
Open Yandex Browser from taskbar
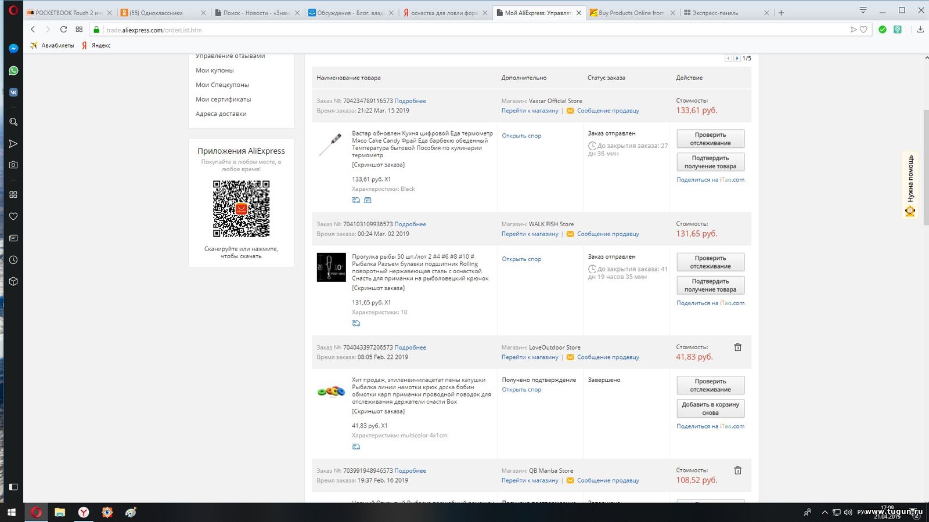pos(84,512)
